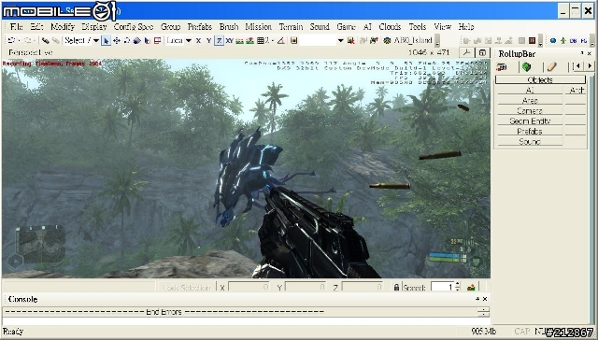Click the Link Object icon
The height and width of the screenshot is (340, 598).
pyautogui.click(x=46, y=40)
